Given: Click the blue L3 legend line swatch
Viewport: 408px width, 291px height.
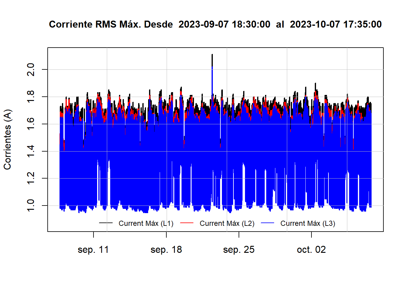Looking at the screenshot, I should (x=267, y=223).
